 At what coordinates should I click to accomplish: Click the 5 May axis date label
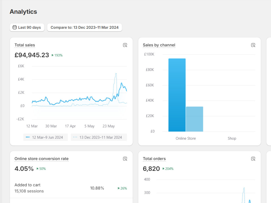(89, 126)
